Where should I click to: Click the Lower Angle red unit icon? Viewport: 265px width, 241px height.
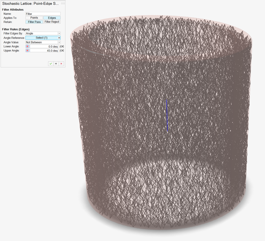[x=27, y=46]
